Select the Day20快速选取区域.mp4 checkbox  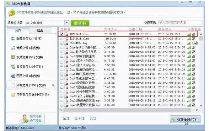62,100
